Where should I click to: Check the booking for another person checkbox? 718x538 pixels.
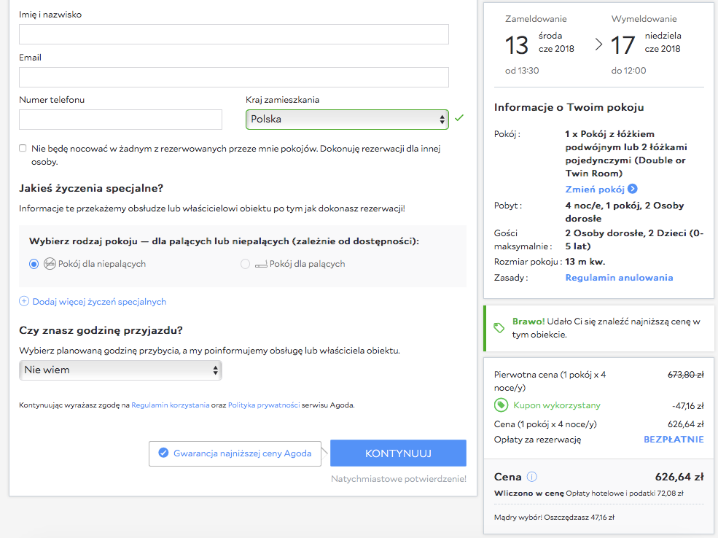click(23, 148)
